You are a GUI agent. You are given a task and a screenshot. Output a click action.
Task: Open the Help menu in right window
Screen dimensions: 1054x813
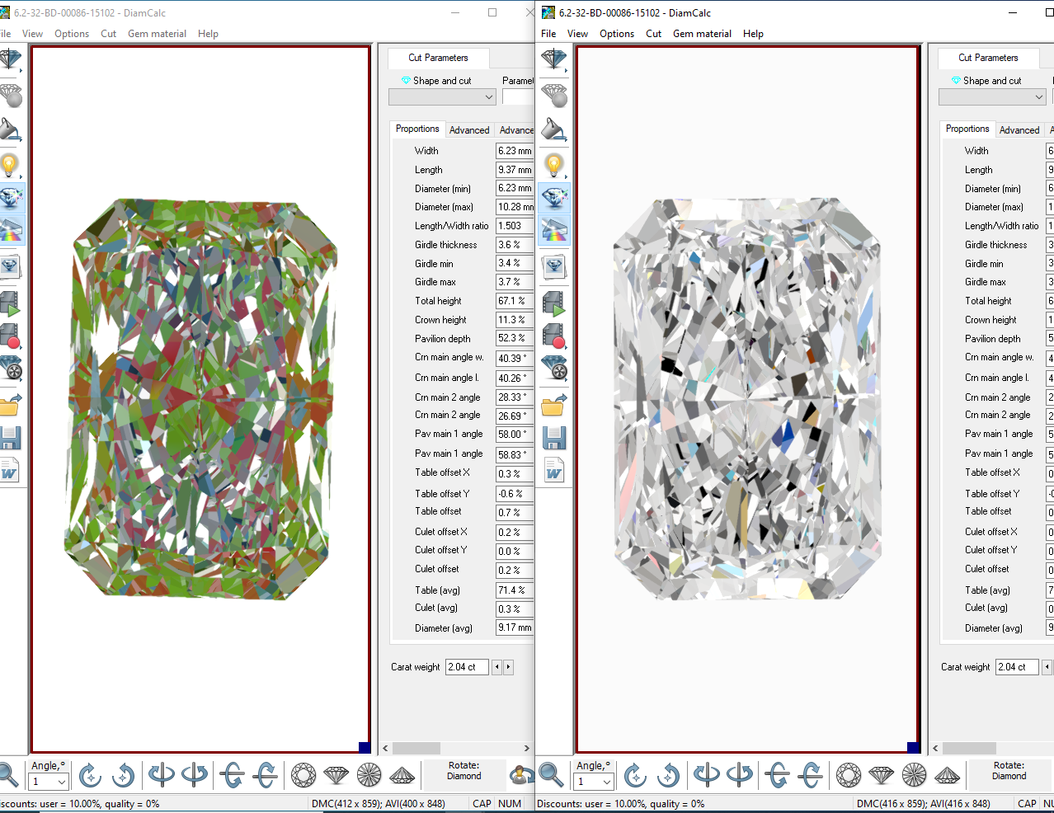[753, 34]
